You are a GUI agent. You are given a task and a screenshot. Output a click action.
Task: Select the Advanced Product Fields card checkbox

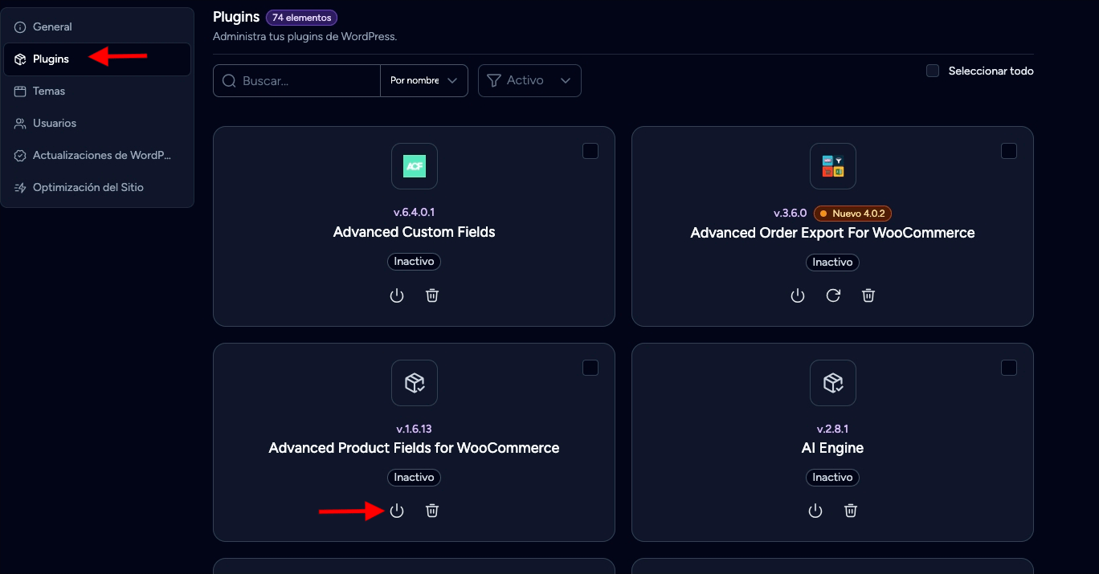click(590, 368)
